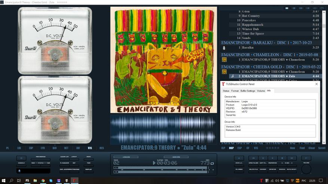328x184 pixels.
Task: Click the fourth layout icon above playlist
Action: pyautogui.click(x=308, y=8)
